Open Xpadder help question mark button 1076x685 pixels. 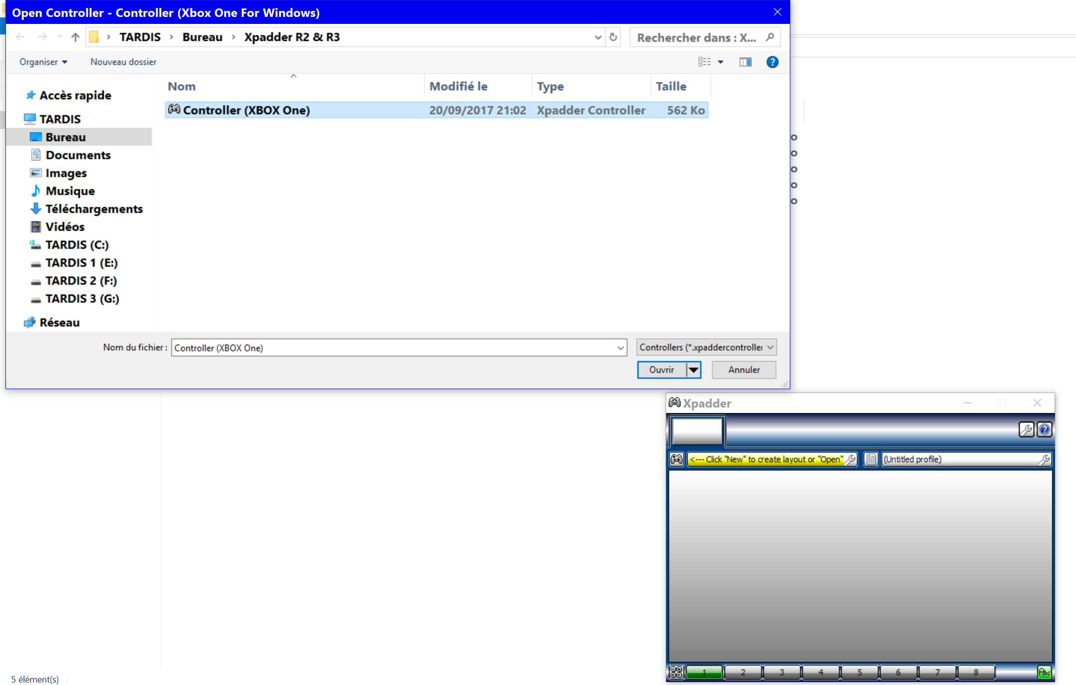[1045, 429]
